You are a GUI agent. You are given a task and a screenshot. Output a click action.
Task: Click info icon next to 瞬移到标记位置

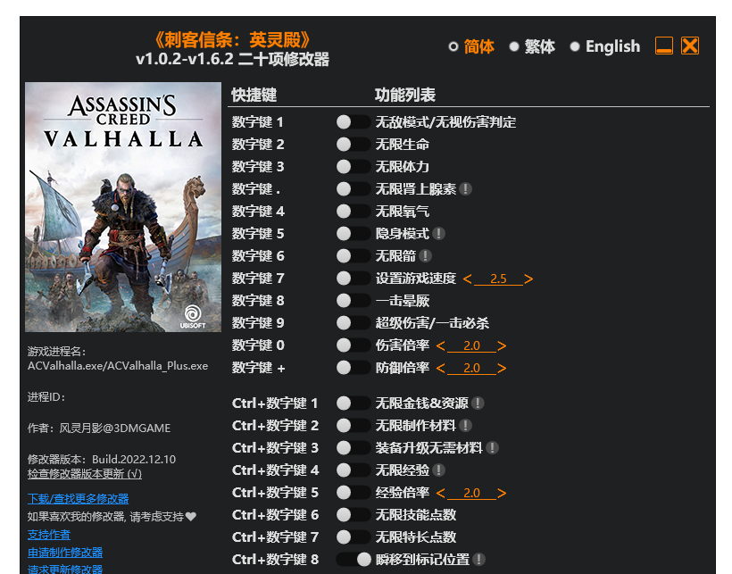click(479, 560)
